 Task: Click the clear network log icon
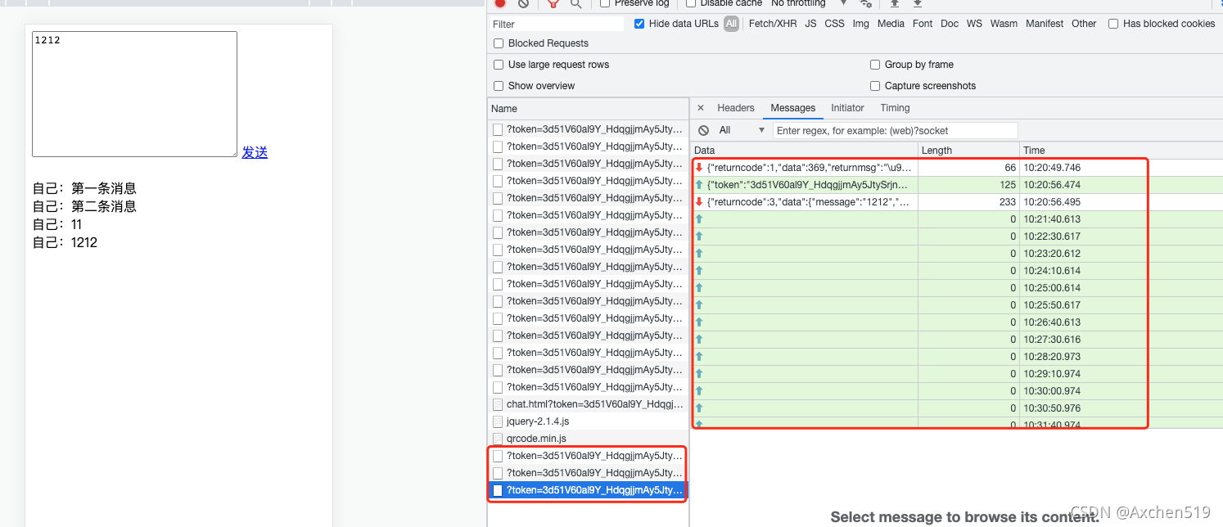(524, 3)
